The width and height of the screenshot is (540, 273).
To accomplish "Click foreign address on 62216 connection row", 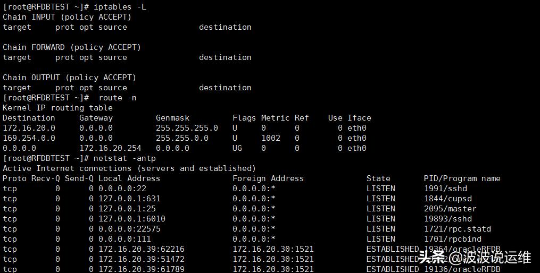I will tap(273, 249).
